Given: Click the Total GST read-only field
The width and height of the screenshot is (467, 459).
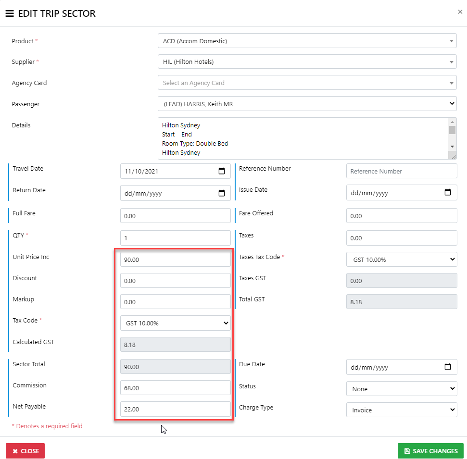Looking at the screenshot, I should (x=402, y=301).
